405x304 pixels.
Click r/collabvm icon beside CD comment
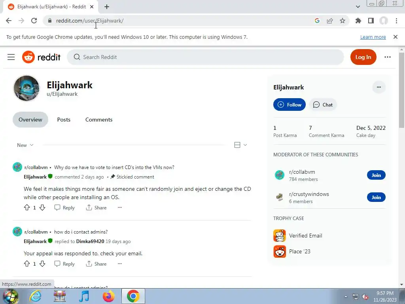point(17,167)
